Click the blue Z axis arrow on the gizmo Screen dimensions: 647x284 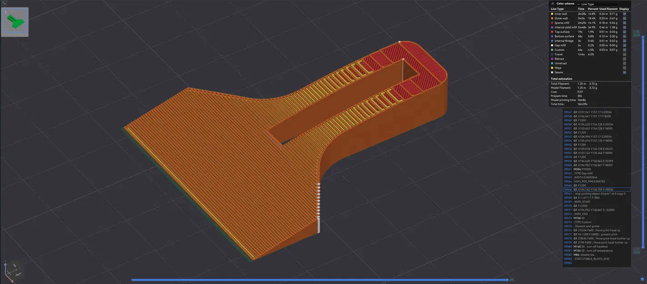(x=5, y=264)
